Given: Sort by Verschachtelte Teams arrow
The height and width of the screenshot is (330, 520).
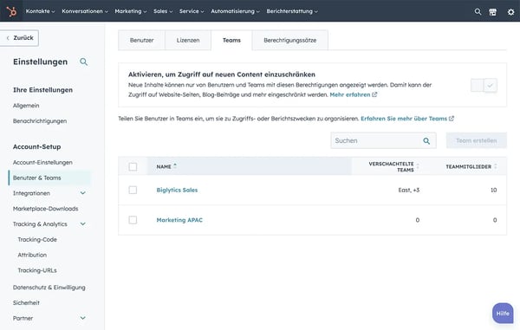Looking at the screenshot, I should pyautogui.click(x=418, y=166).
